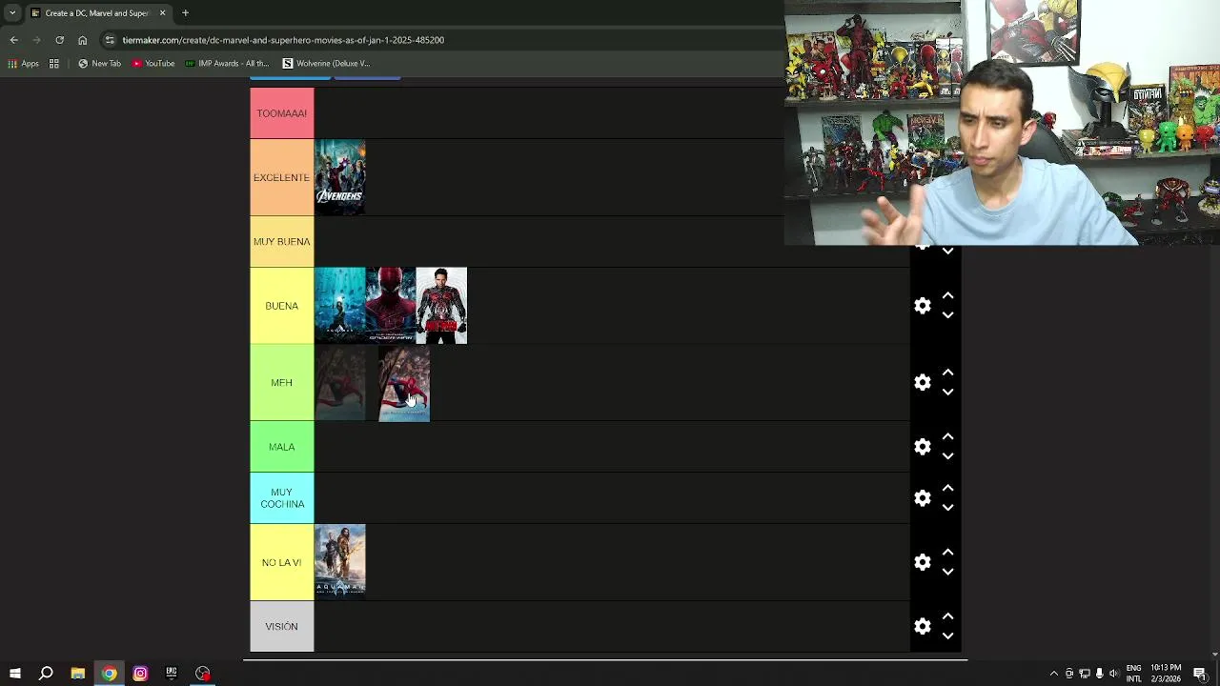Open File Explorer from taskbar

pos(78,674)
